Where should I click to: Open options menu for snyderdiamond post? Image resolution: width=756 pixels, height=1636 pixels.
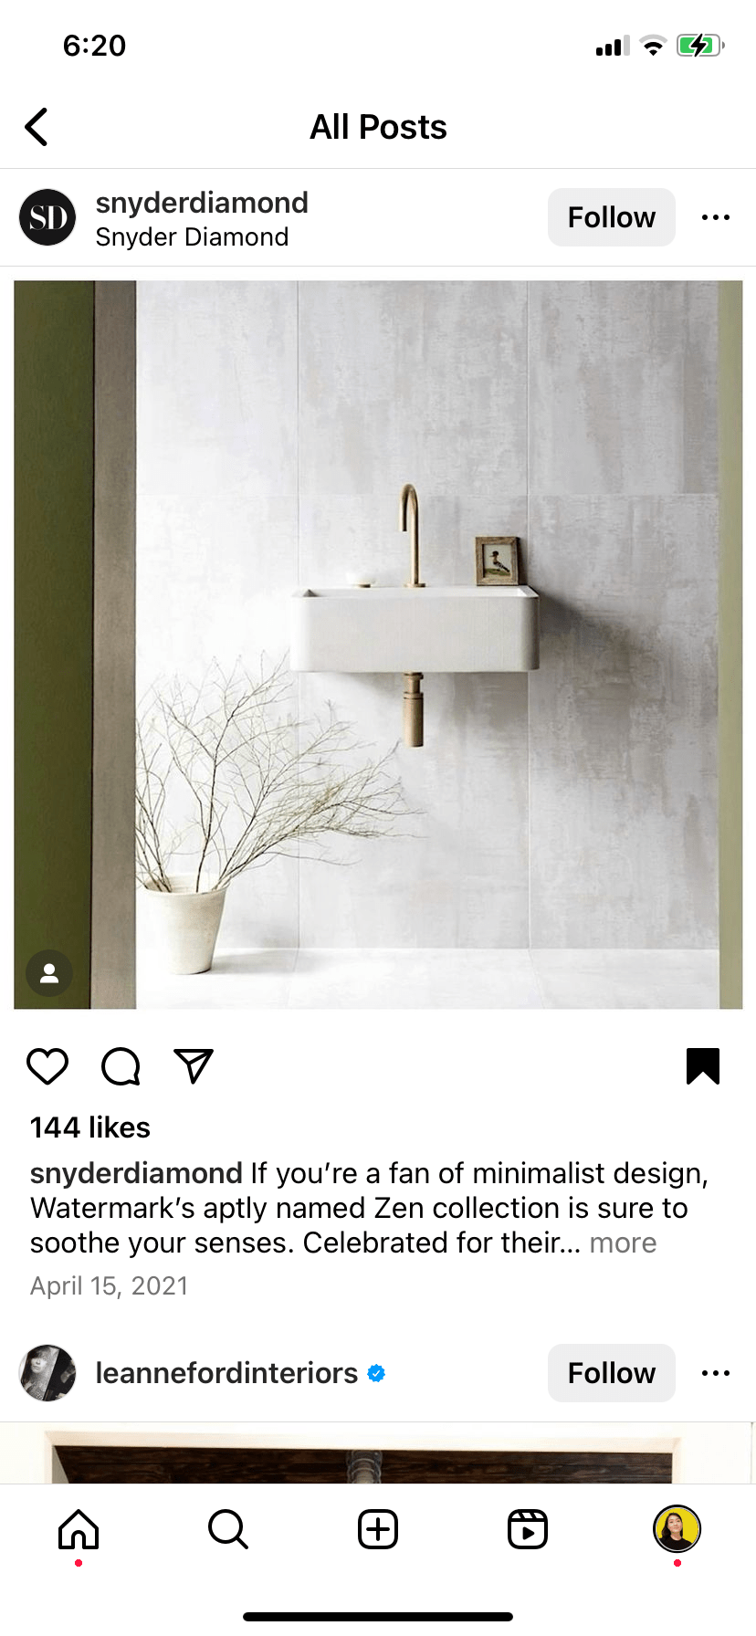coord(716,217)
